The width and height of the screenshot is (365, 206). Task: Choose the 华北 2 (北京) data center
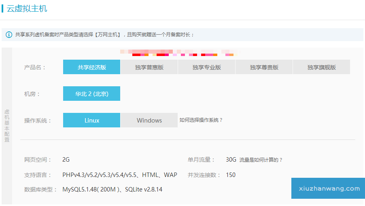91,94
